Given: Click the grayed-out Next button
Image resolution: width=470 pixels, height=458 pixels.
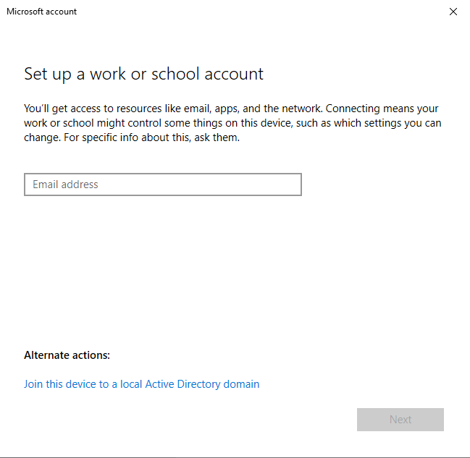Looking at the screenshot, I should pyautogui.click(x=400, y=420).
